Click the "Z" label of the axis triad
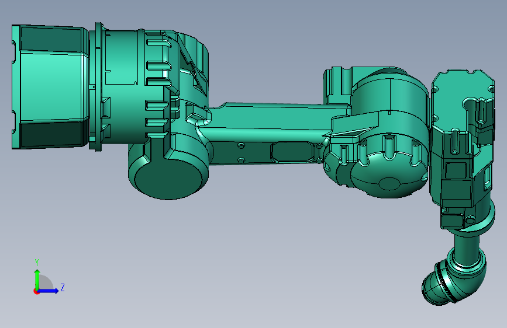This screenshot has height=328, width=507. tap(63, 288)
